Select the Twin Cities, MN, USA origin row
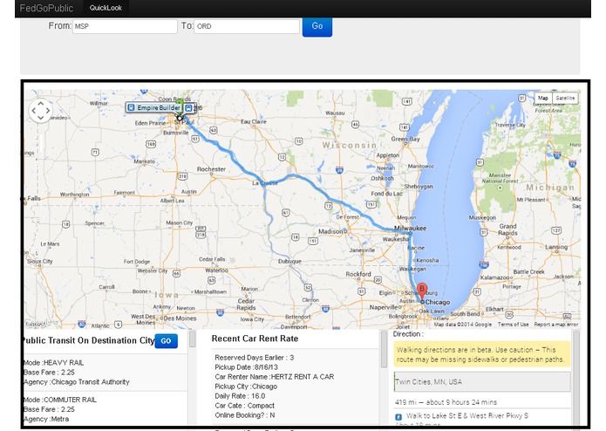Image resolution: width=606 pixels, height=431 pixels. (482, 382)
